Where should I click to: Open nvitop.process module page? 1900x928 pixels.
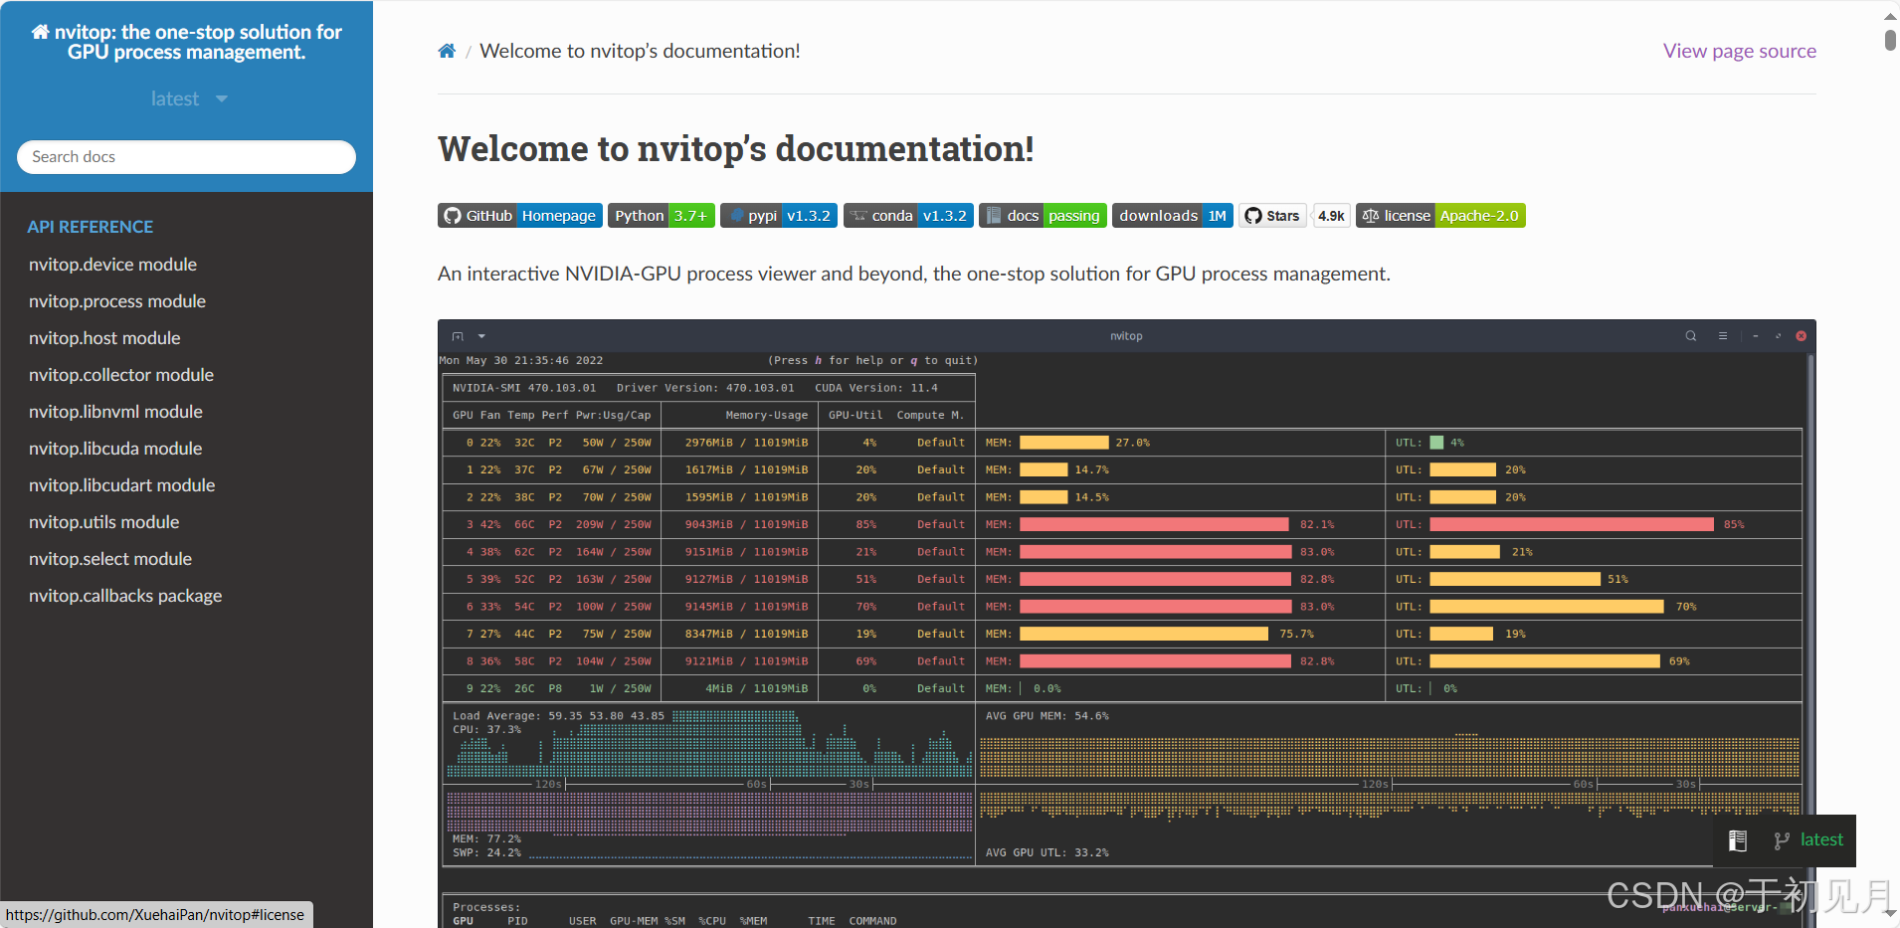[117, 301]
